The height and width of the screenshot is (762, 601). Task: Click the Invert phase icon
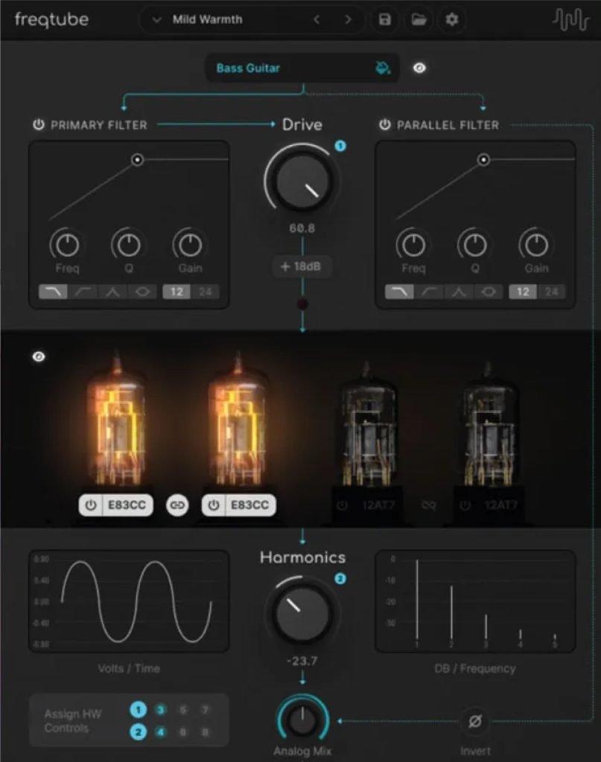click(473, 721)
